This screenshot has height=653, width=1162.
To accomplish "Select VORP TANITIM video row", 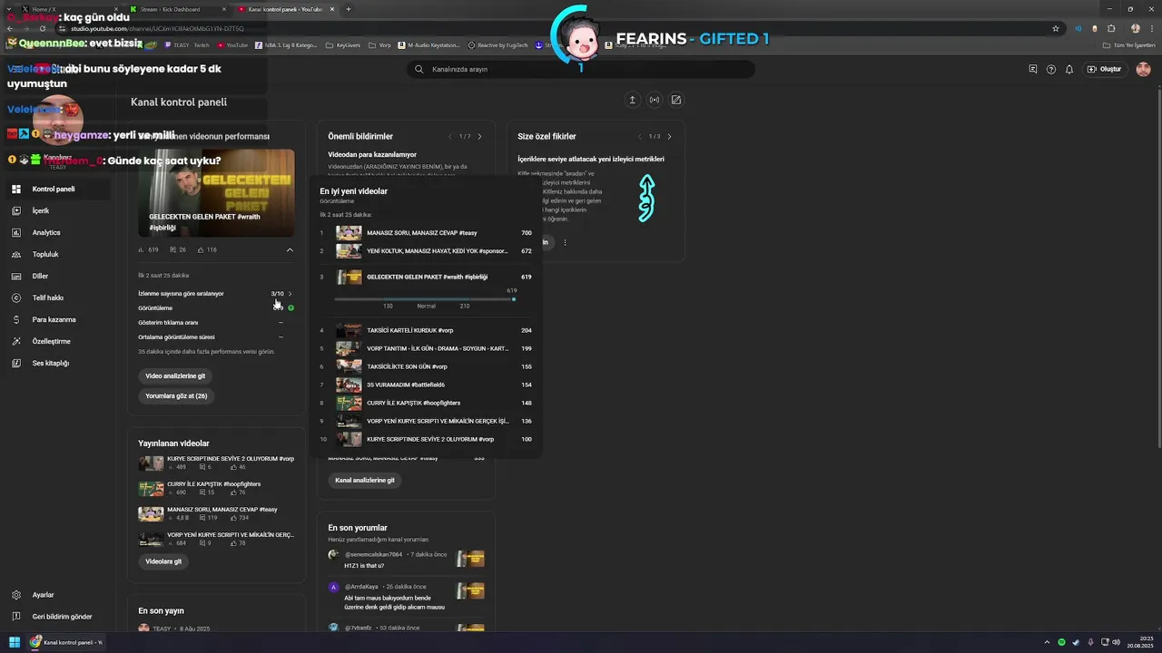I will pos(426,348).
